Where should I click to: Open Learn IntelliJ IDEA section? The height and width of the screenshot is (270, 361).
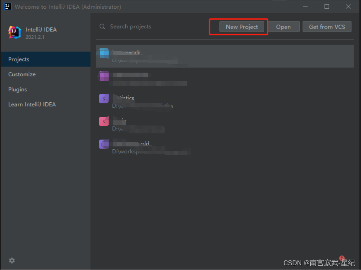(46, 104)
